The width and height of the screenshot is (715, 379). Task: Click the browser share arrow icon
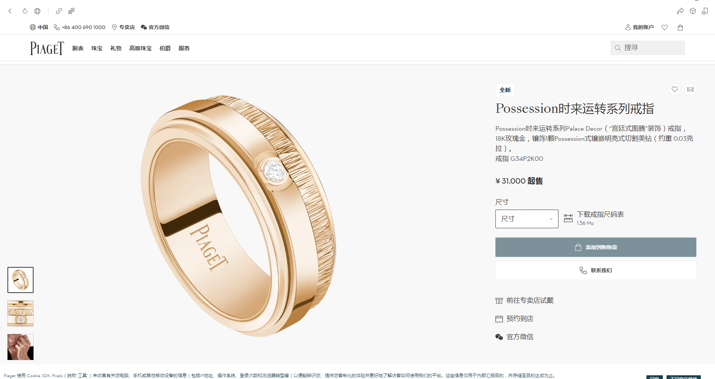click(680, 11)
